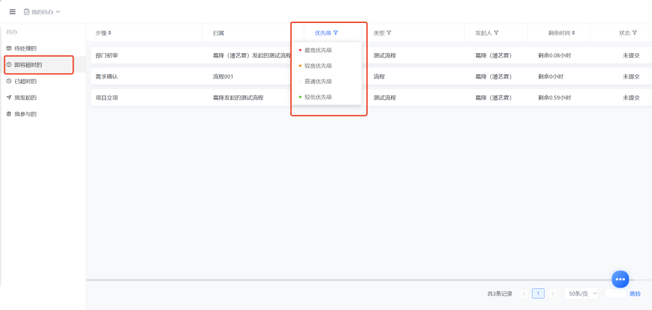Open the hamburger menu icon
Image resolution: width=652 pixels, height=310 pixels.
13,12
